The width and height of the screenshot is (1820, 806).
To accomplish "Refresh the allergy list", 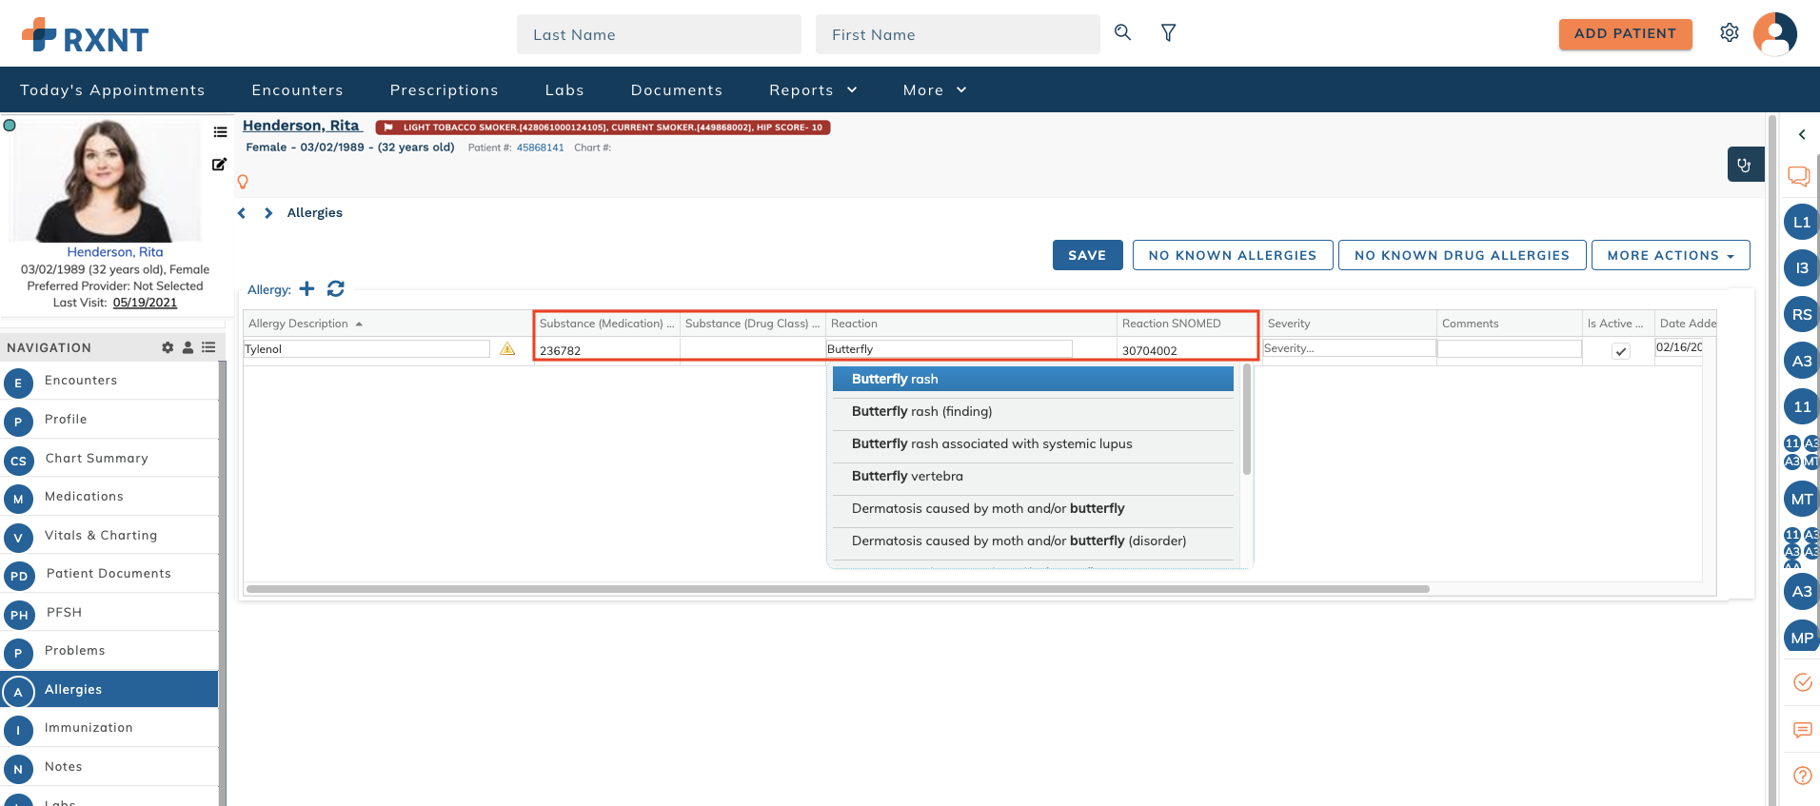I will pyautogui.click(x=336, y=288).
